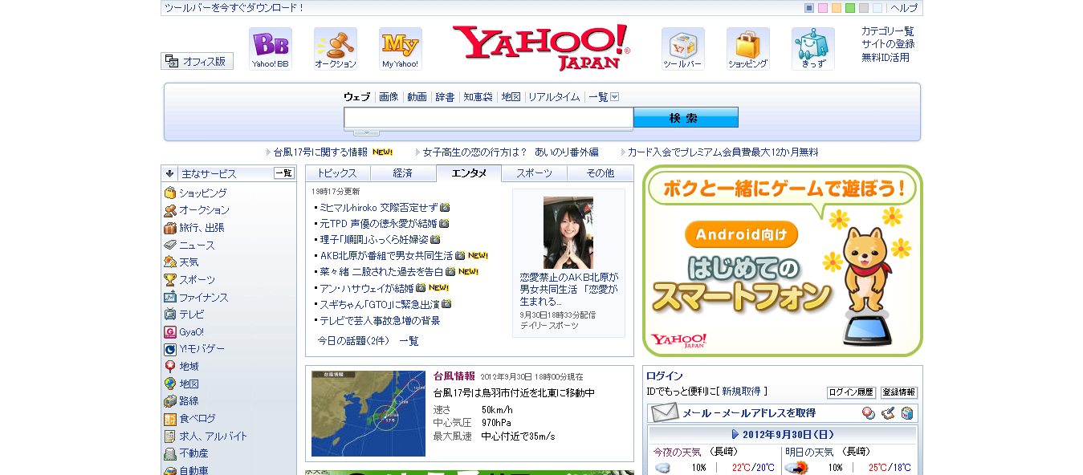Open 明日の天気 link
This screenshot has width=1083, height=475.
(810, 452)
